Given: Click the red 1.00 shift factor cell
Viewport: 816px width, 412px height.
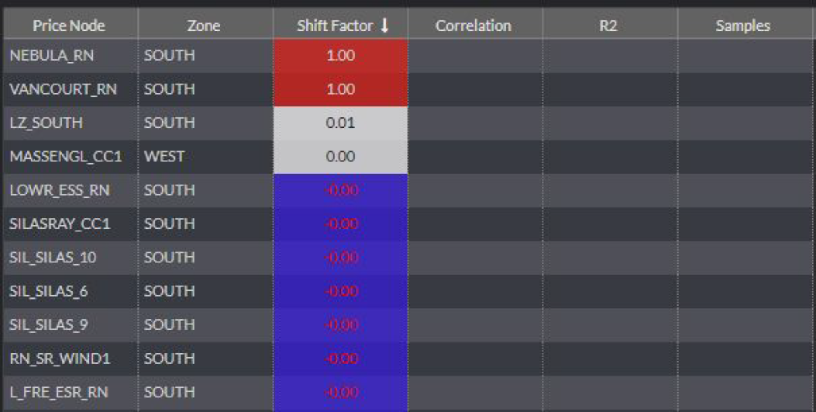Looking at the screenshot, I should [341, 56].
